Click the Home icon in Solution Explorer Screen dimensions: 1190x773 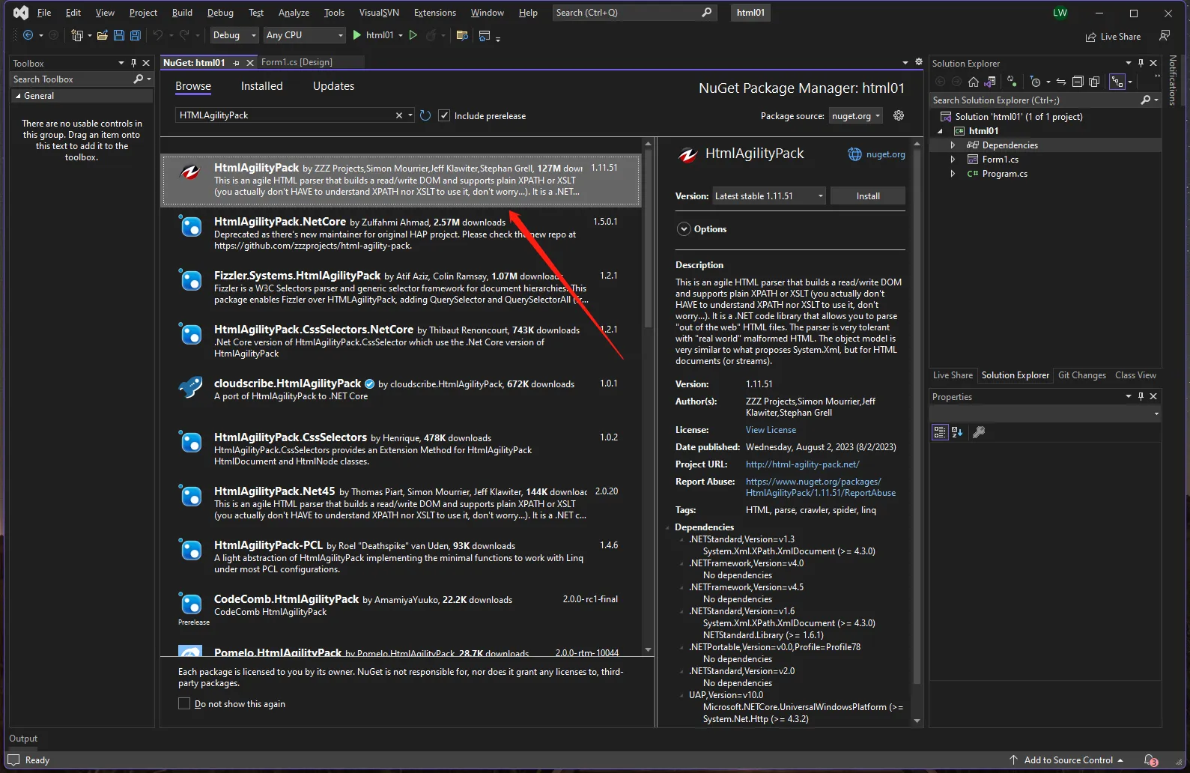974,82
